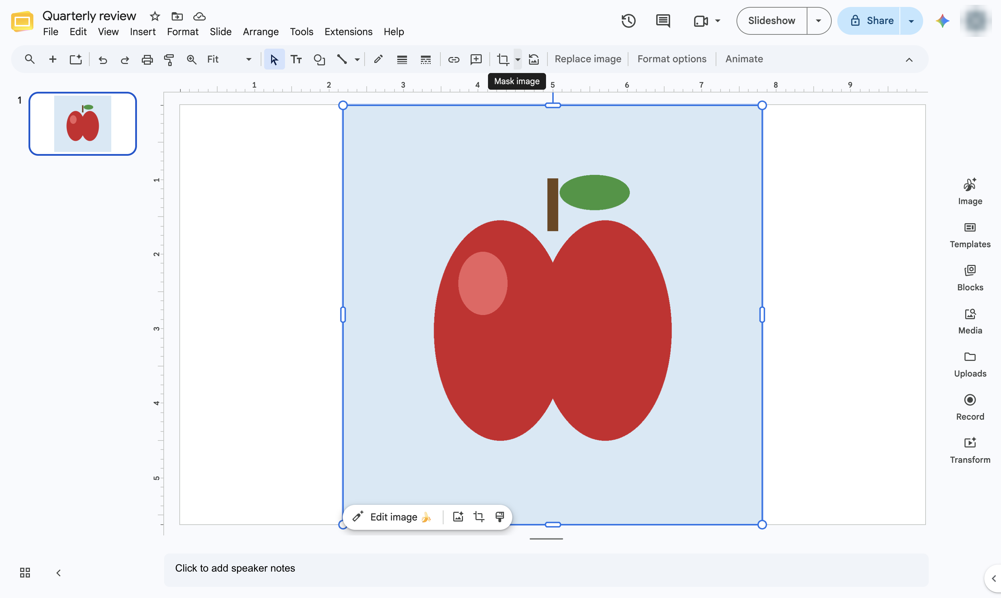
Task: Open the Fit zoom dropdown
Action: click(x=229, y=59)
